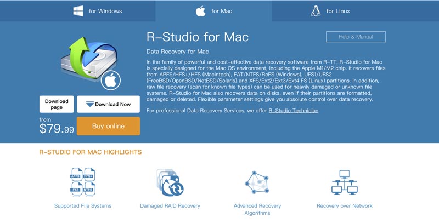
Task: Click the Advanced Recovery Algorithms icon
Action: click(257, 182)
